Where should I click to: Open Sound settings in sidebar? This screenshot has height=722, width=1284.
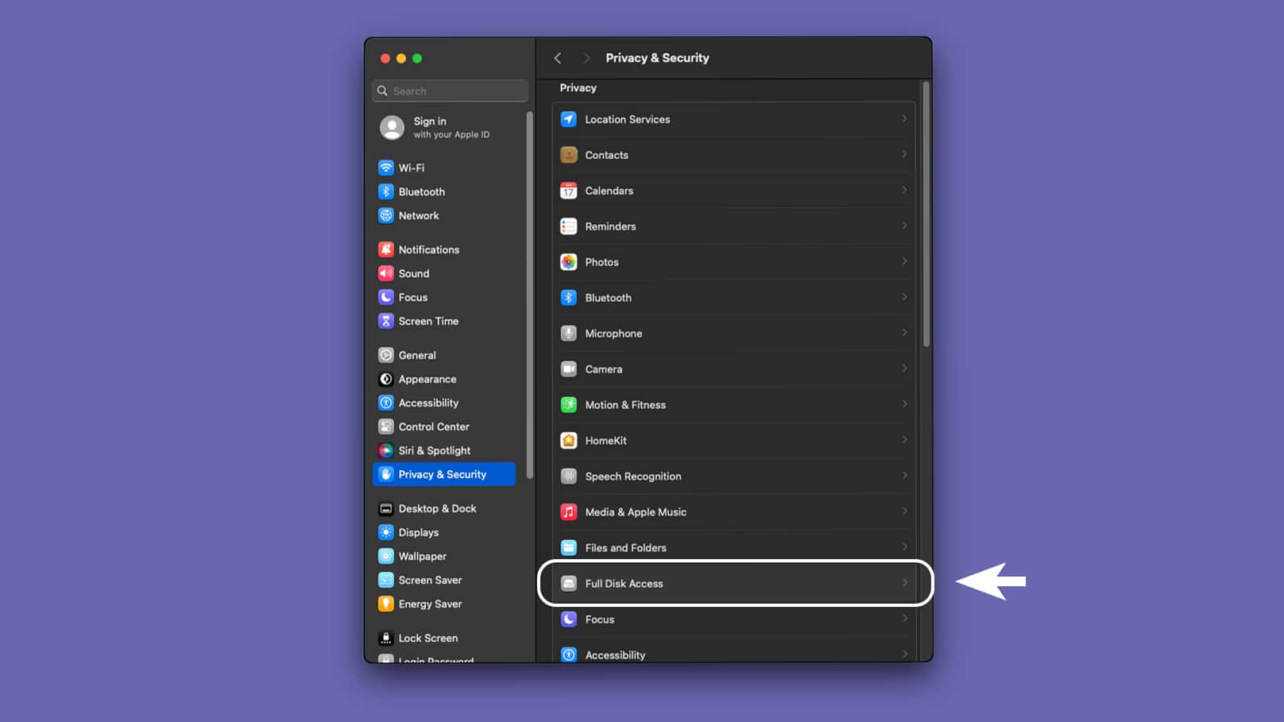[443, 273]
